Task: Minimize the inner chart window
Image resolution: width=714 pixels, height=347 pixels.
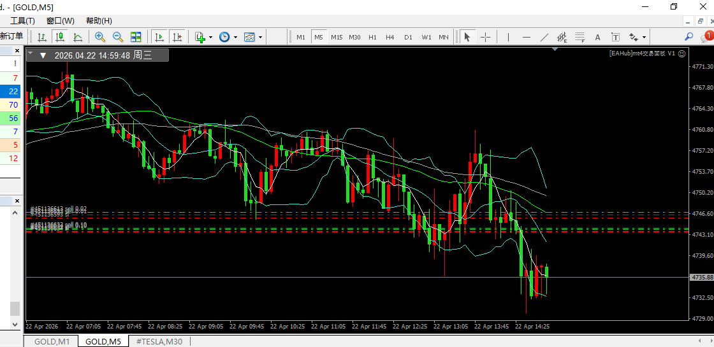Action: pos(688,21)
